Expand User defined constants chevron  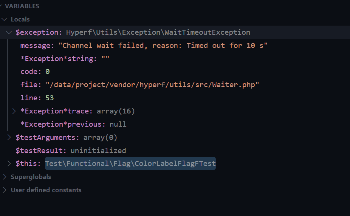(4, 190)
